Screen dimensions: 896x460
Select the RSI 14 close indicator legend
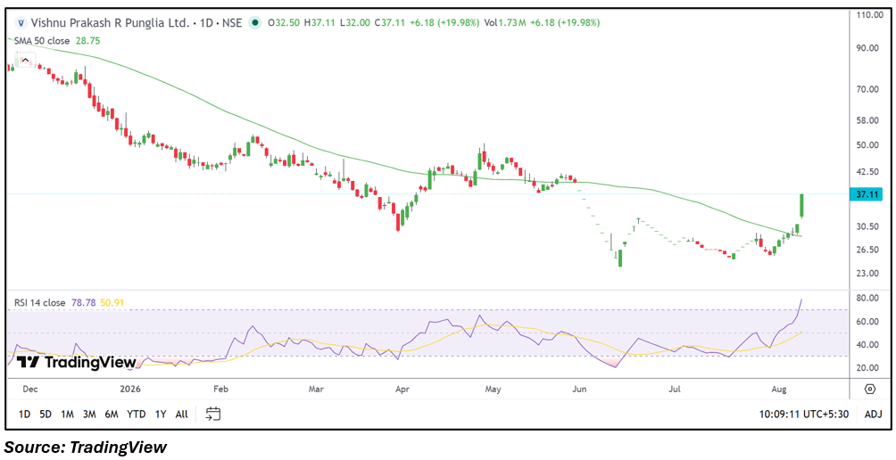(40, 303)
